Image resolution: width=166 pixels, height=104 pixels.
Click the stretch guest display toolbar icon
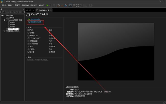pos(90,5)
